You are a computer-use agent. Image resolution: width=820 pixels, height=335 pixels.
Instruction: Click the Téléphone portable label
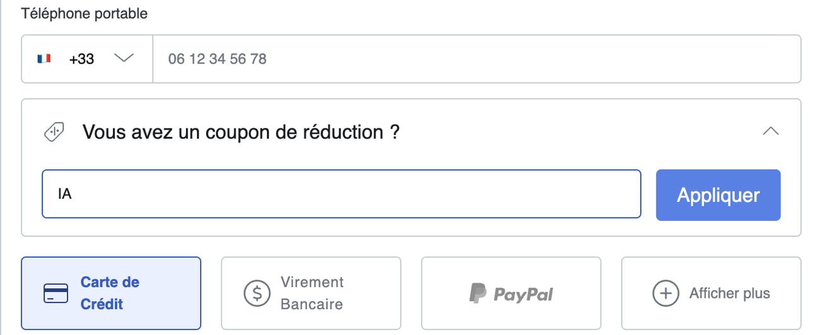tap(85, 13)
